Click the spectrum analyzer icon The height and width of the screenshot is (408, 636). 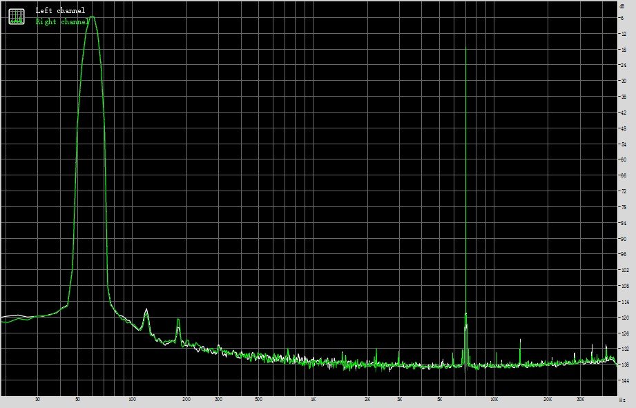17,16
